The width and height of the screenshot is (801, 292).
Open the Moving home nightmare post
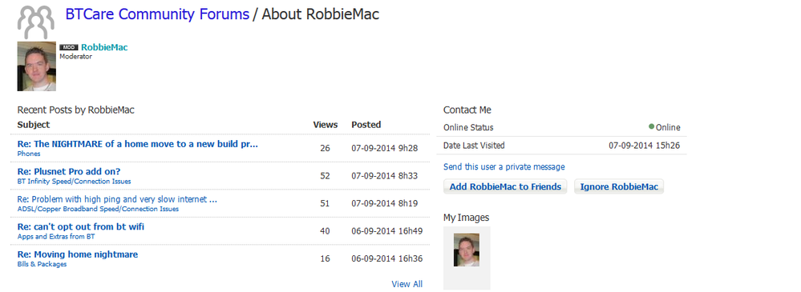coord(78,254)
